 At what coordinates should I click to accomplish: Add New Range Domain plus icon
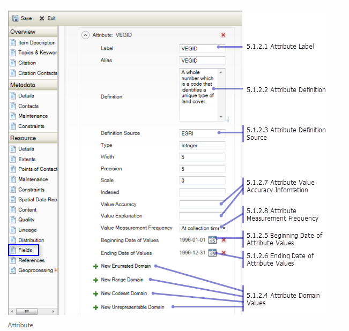pos(96,280)
